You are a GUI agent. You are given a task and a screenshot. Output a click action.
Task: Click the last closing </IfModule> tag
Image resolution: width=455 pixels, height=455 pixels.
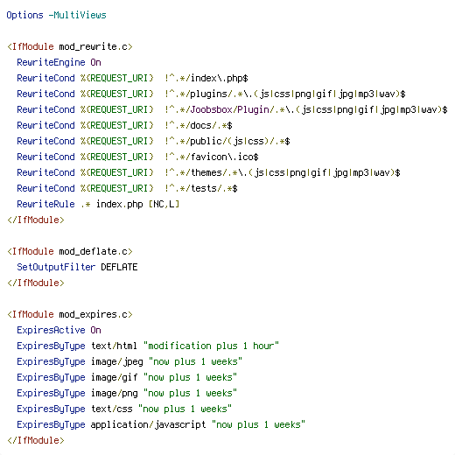coord(36,440)
